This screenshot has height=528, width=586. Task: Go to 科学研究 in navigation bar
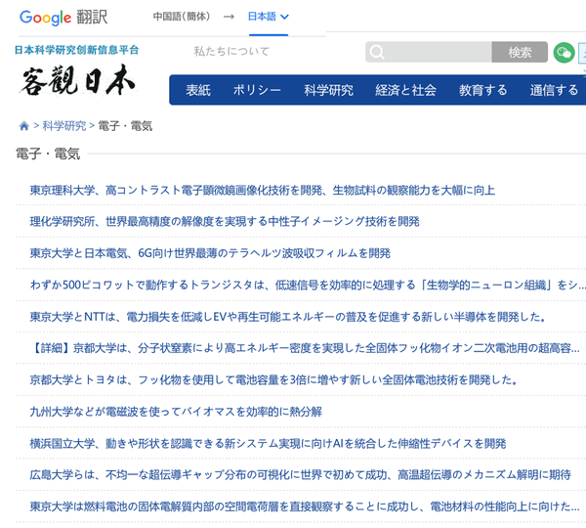tap(328, 90)
